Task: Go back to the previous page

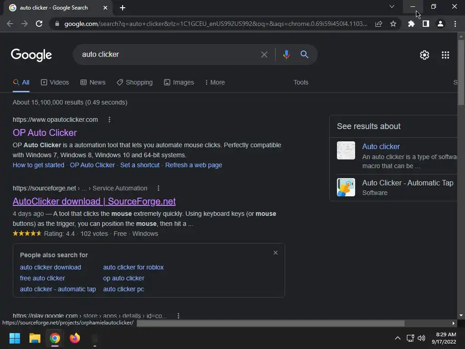Action: [x=10, y=24]
